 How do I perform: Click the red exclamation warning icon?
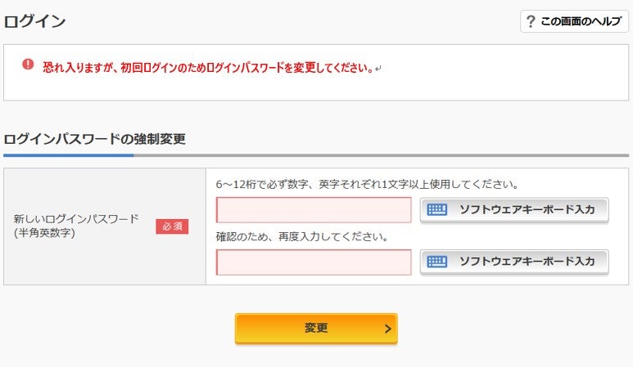click(28, 65)
